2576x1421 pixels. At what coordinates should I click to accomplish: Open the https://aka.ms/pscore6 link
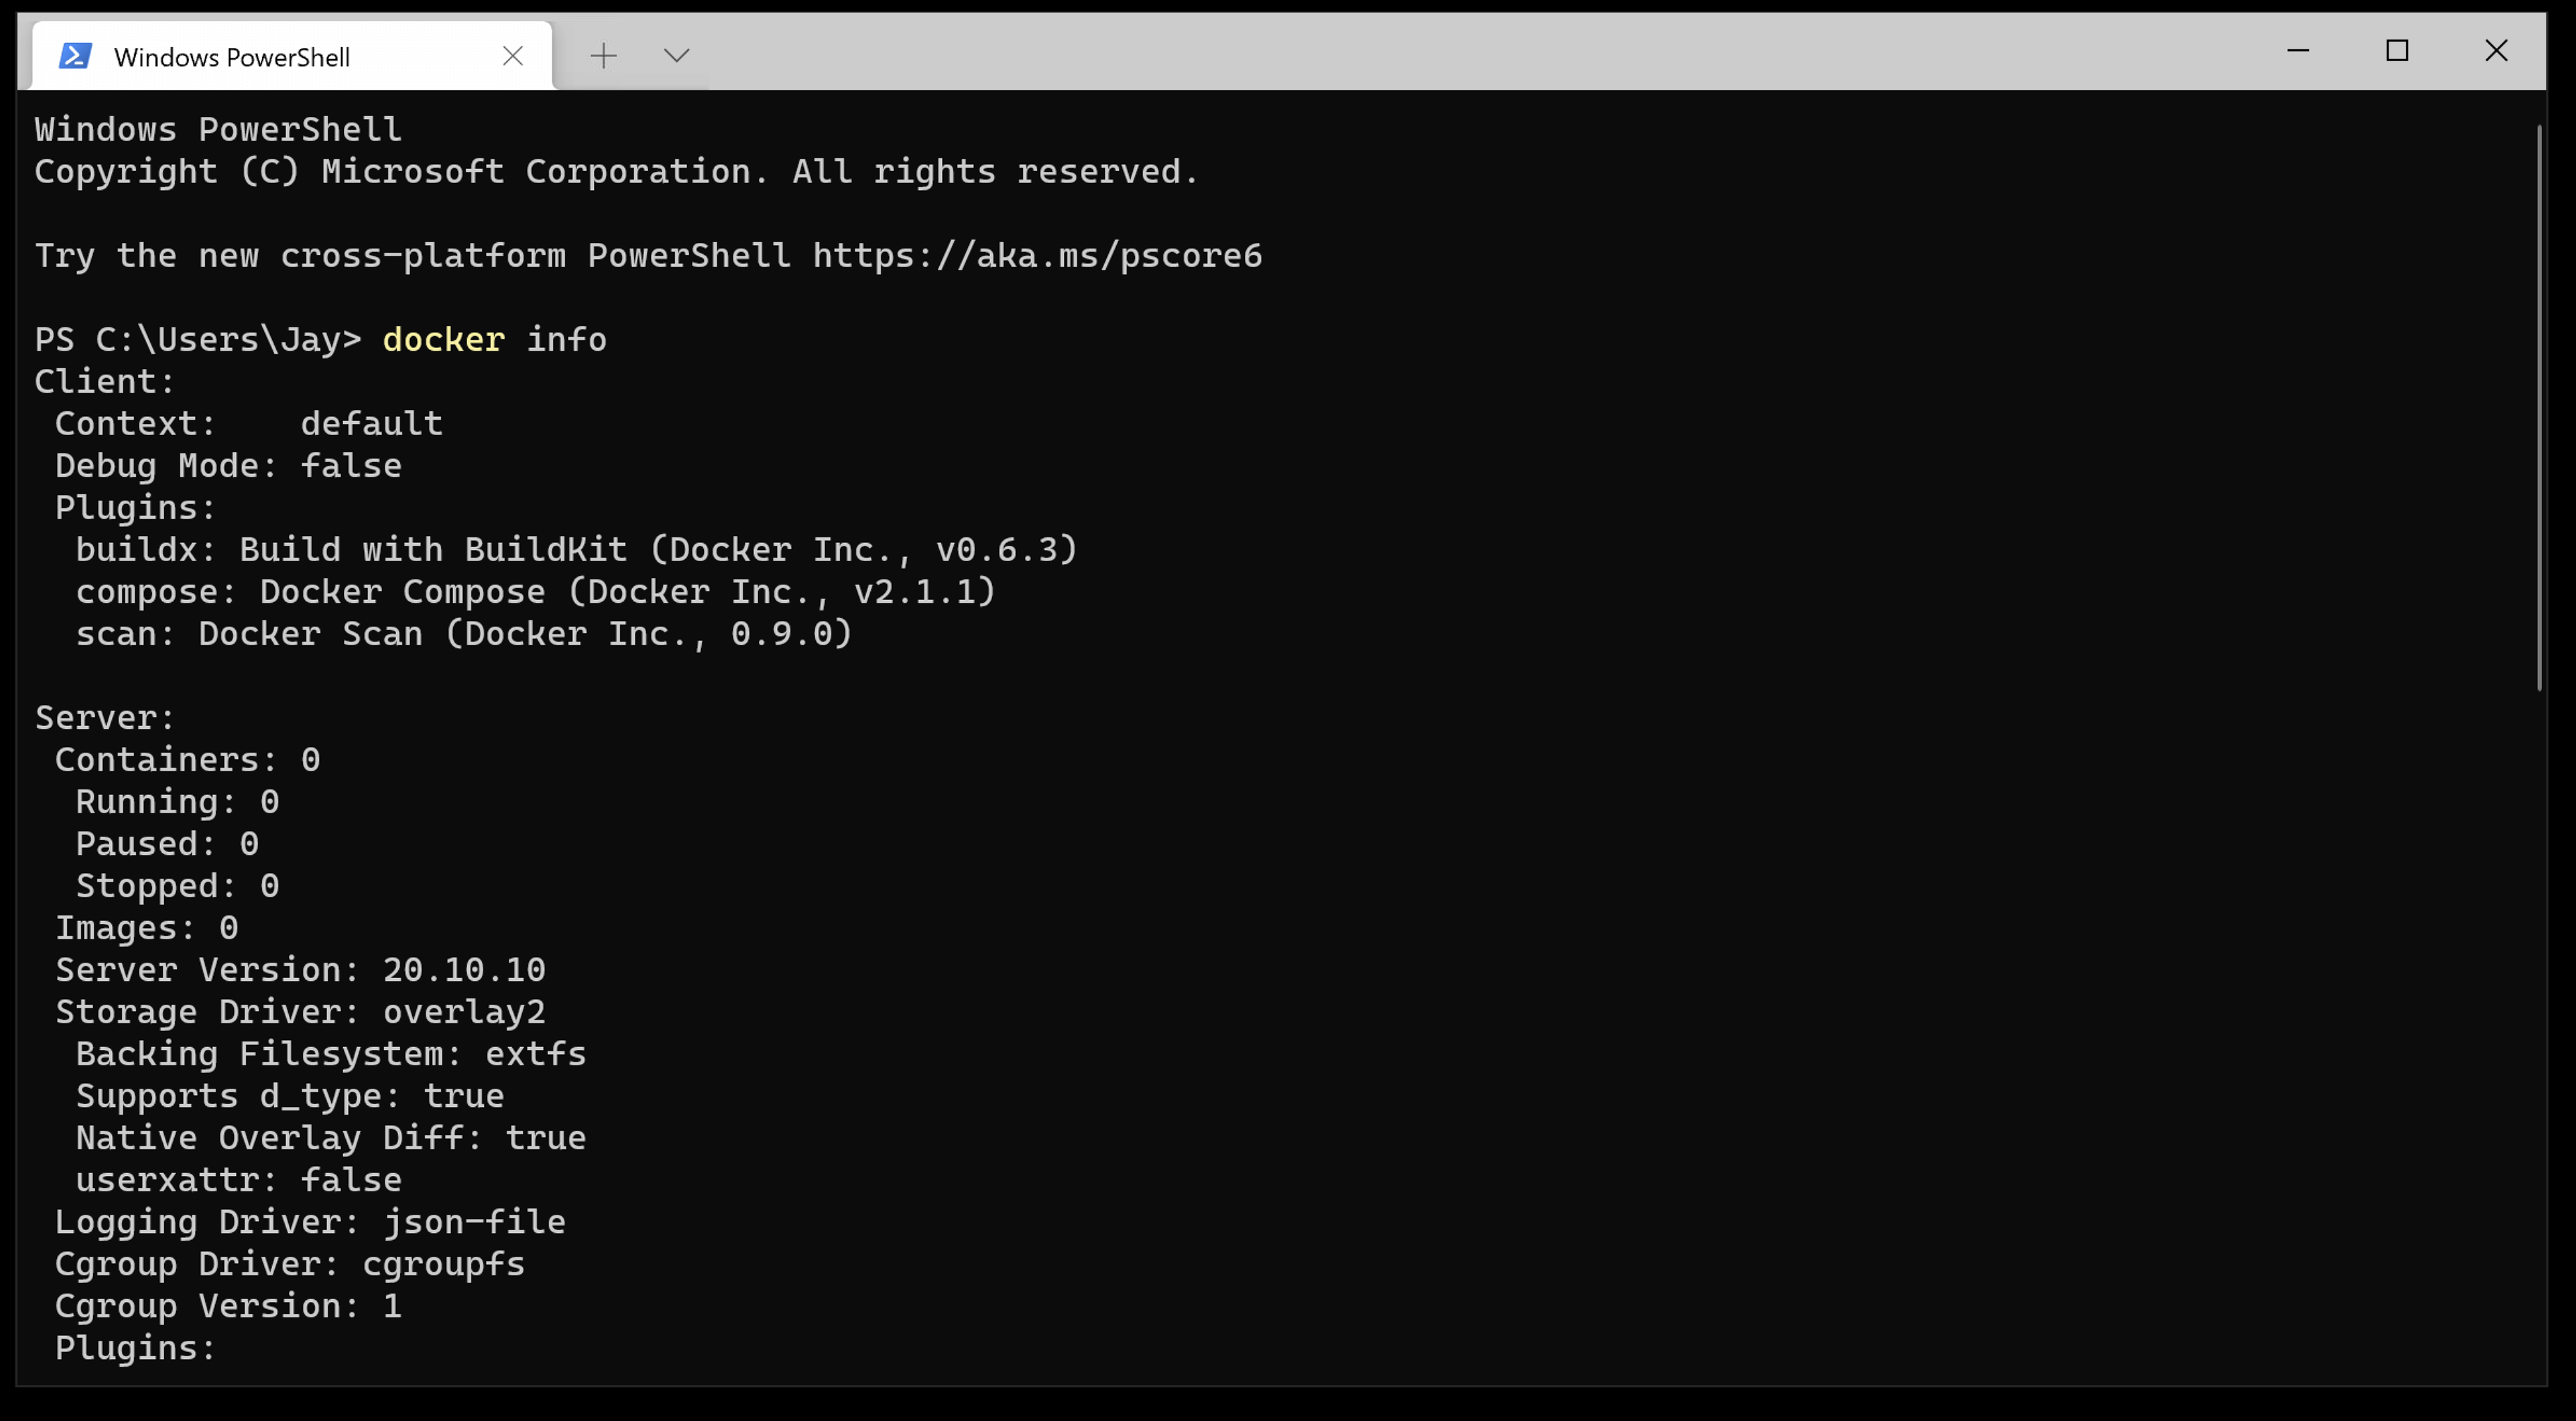coord(1036,255)
